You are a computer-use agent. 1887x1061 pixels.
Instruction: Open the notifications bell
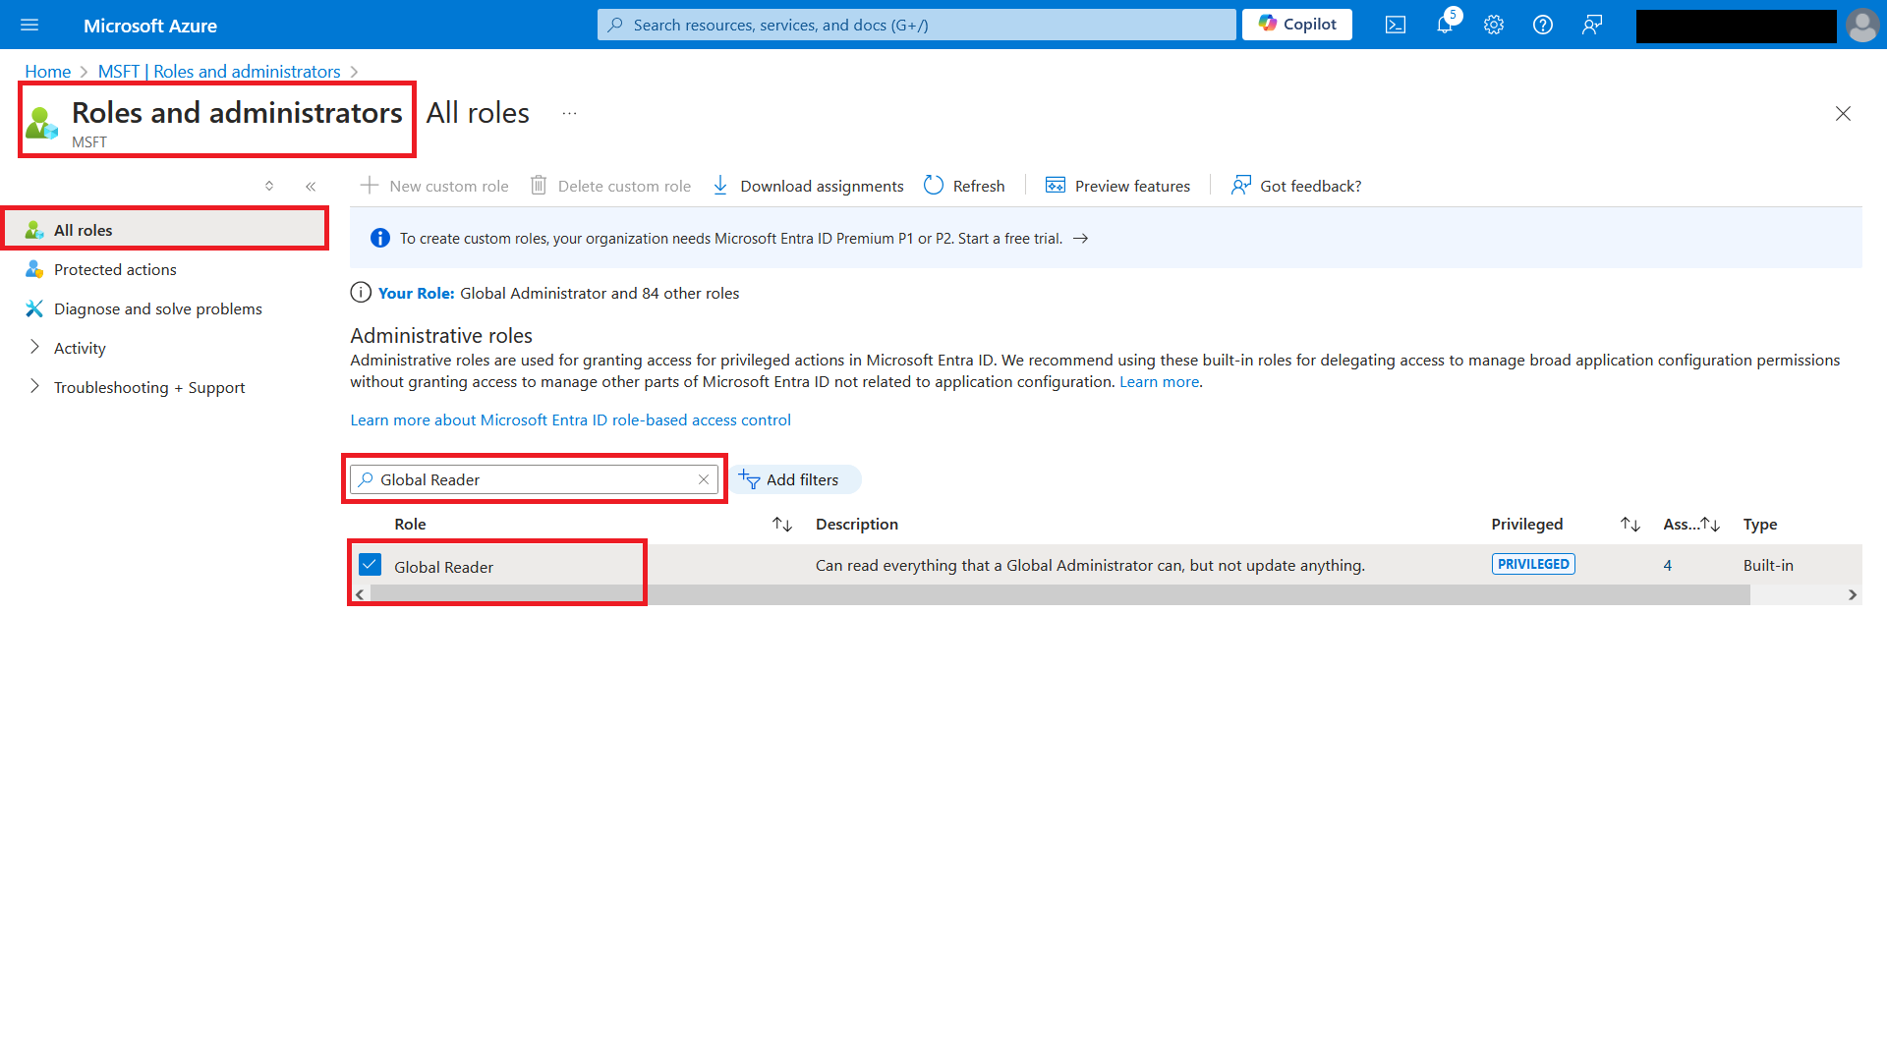click(x=1444, y=26)
